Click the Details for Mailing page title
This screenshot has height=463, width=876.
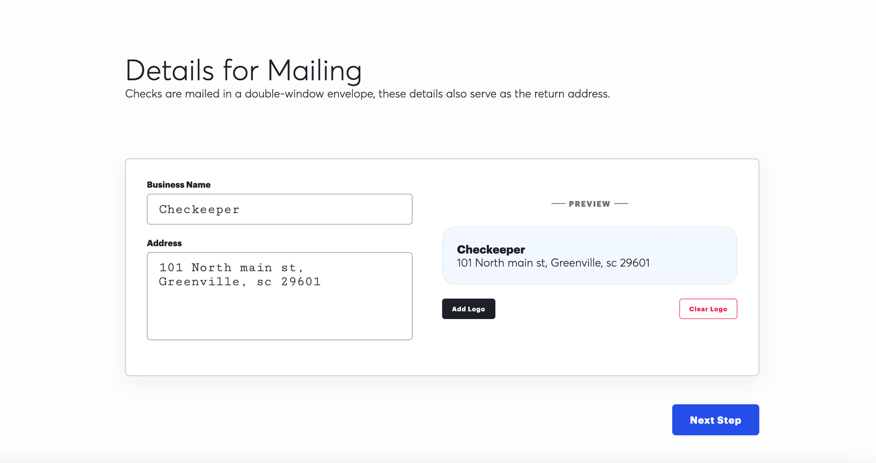[243, 70]
